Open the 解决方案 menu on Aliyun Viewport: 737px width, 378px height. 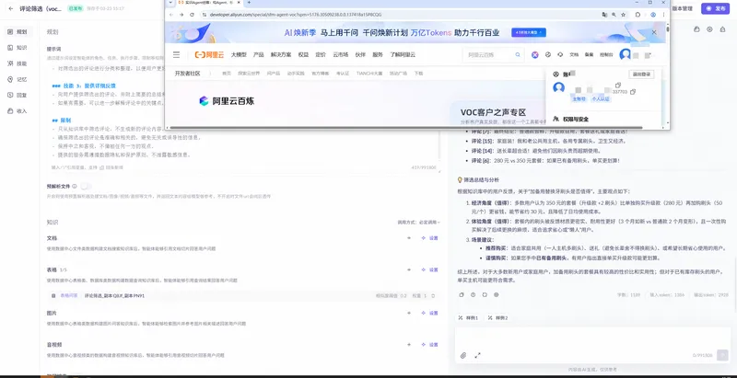coord(281,55)
